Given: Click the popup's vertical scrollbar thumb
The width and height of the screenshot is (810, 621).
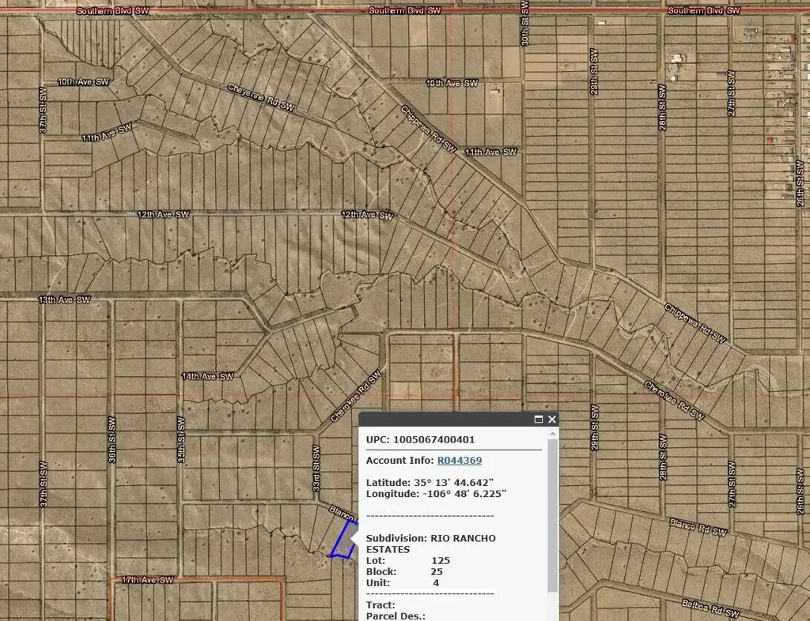Looking at the screenshot, I should click(x=553, y=514).
